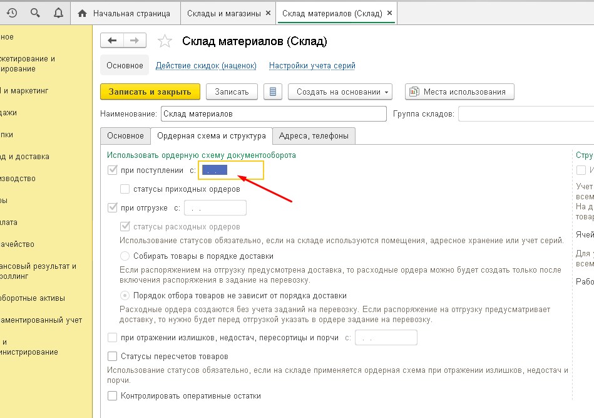
Task: Select Ордерная схема и структура tab
Action: click(x=212, y=136)
